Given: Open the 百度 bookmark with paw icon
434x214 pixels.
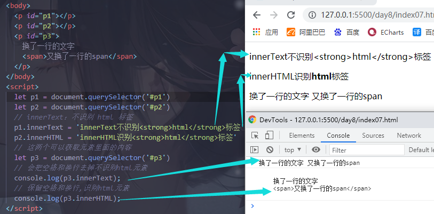Looking at the screenshot, I should (346, 32).
